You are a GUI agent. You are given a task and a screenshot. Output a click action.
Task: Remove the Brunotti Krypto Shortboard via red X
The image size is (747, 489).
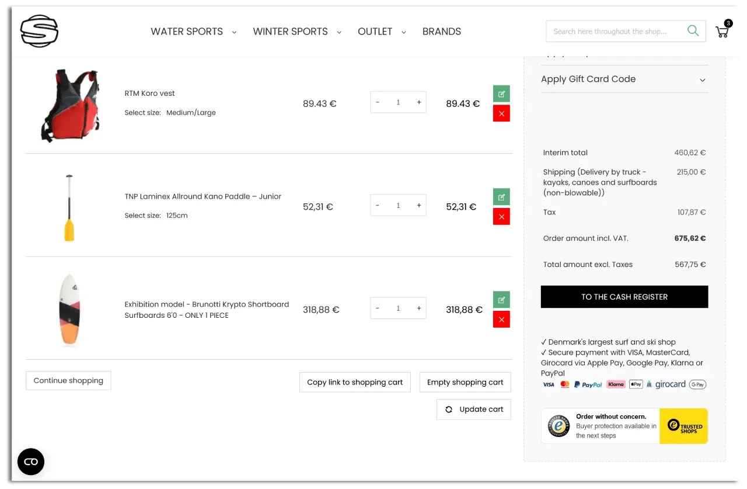[x=501, y=319]
